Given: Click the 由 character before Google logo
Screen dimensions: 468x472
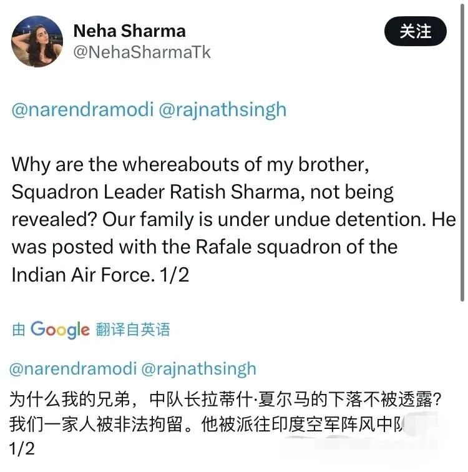Looking at the screenshot, I should point(19,330).
